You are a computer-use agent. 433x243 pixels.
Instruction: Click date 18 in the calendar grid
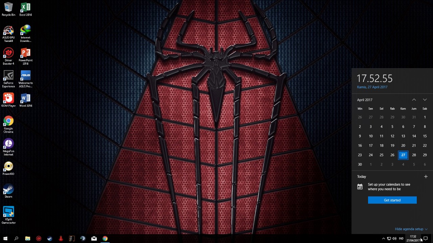tap(382, 145)
